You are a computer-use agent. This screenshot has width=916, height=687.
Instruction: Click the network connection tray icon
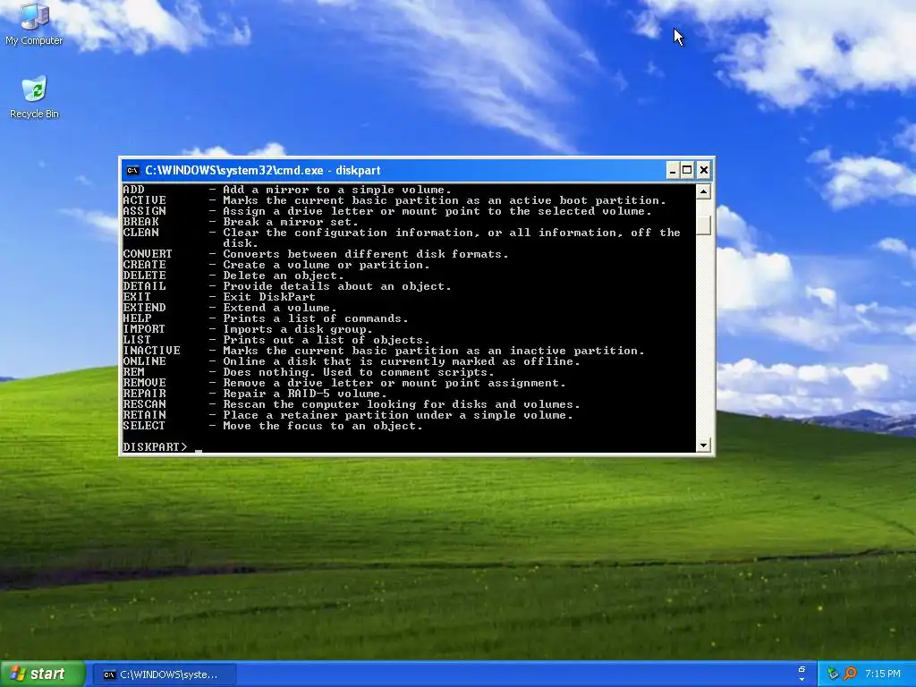(x=833, y=674)
